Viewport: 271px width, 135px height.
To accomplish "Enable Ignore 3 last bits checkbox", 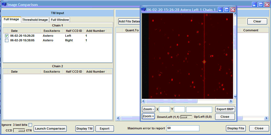I will (x=30, y=125).
